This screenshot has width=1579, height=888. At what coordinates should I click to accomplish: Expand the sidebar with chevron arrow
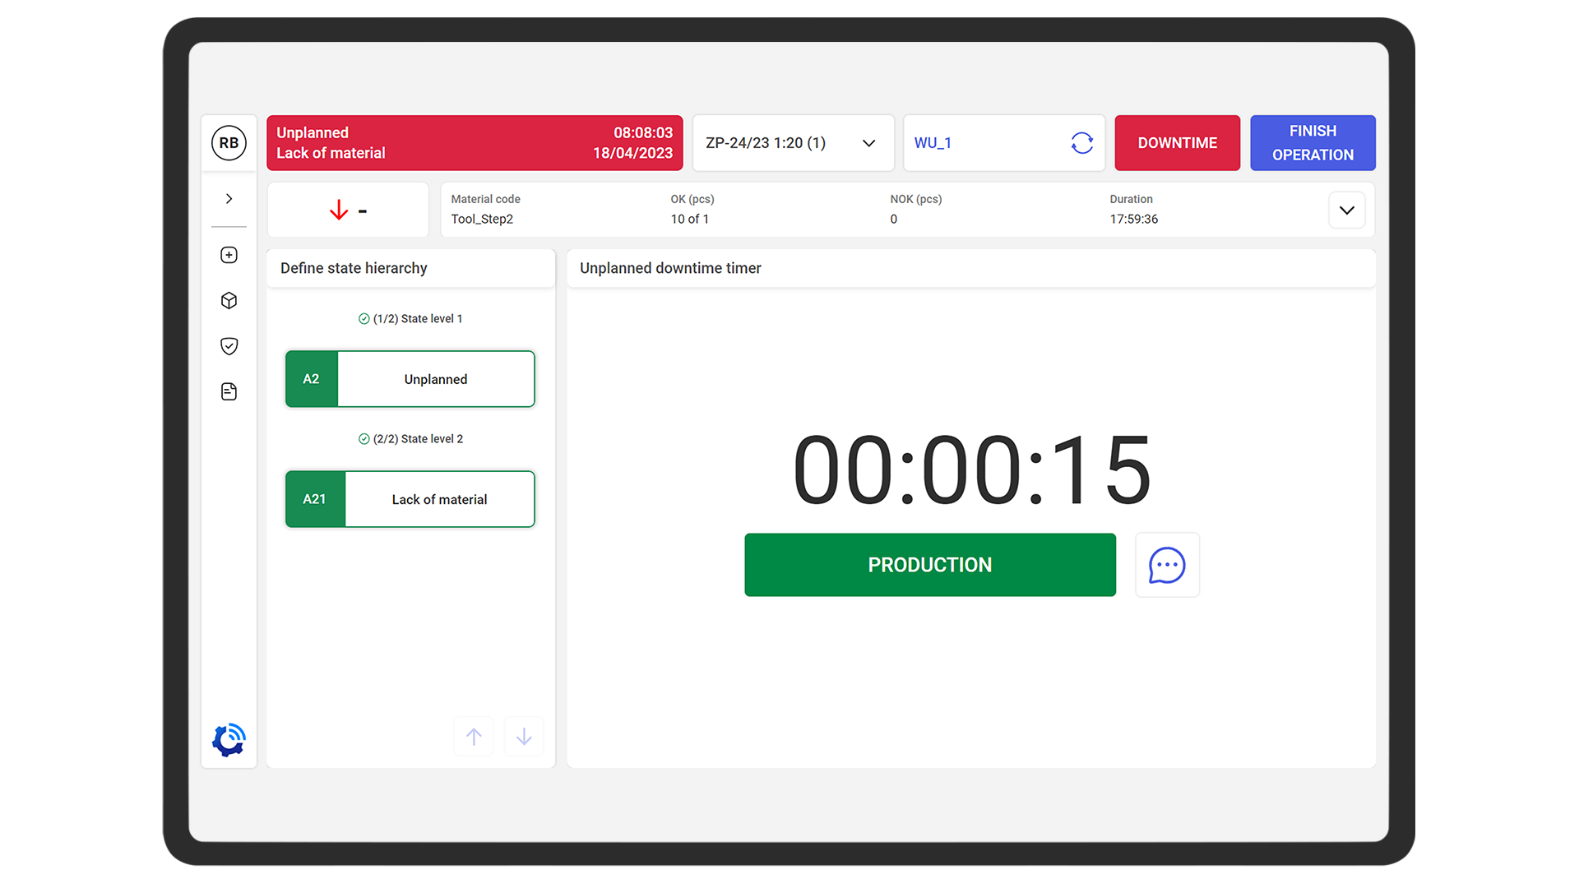point(229,199)
